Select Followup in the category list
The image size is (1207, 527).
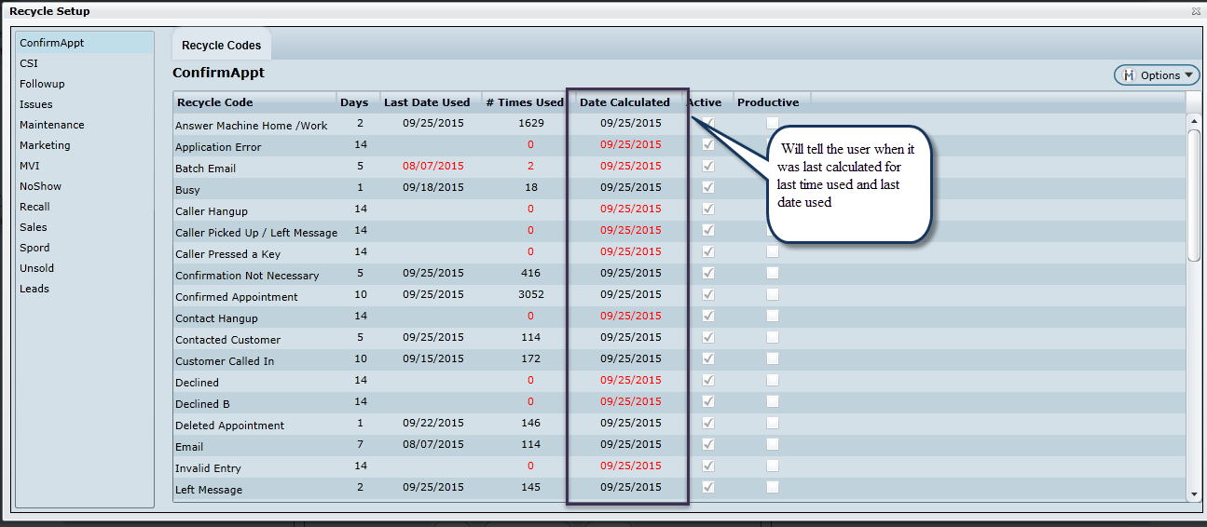(x=42, y=84)
